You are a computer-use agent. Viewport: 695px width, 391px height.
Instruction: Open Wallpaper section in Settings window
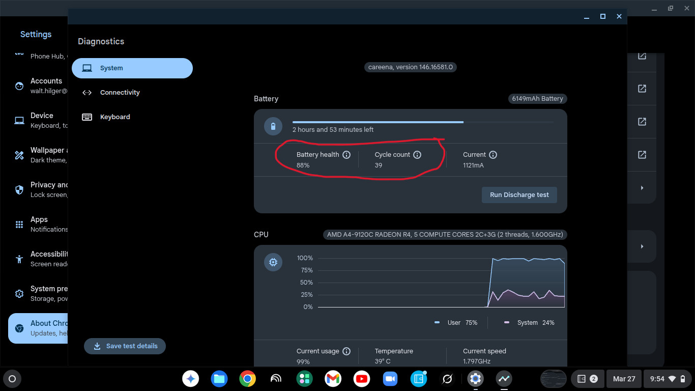pyautogui.click(x=38, y=155)
